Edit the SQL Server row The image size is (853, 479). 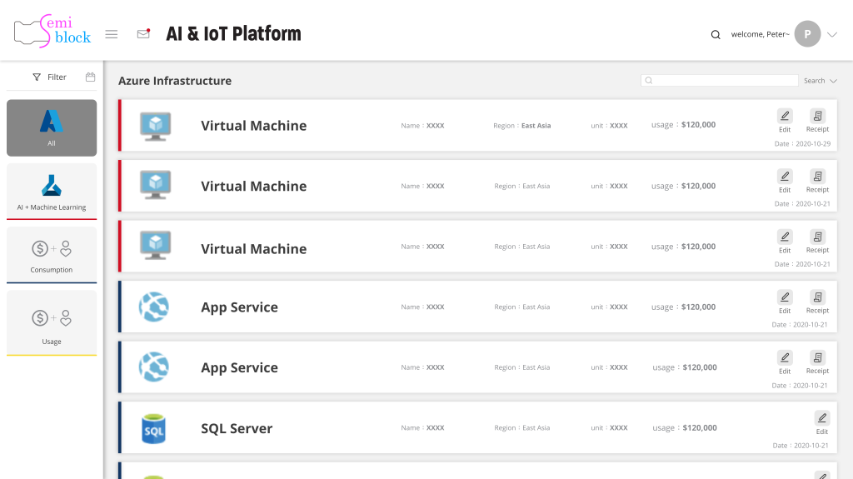(x=822, y=423)
